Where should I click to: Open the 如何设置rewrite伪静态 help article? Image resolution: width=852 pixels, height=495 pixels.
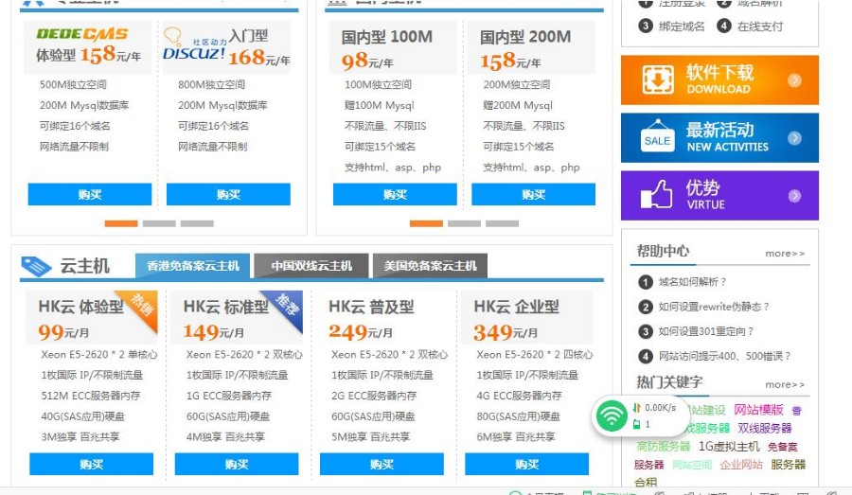pyautogui.click(x=714, y=307)
